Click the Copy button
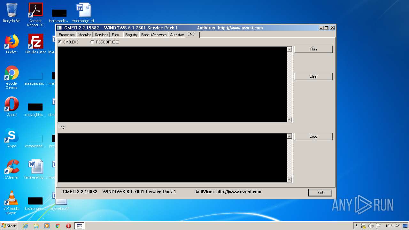409x230 pixels. [313, 136]
